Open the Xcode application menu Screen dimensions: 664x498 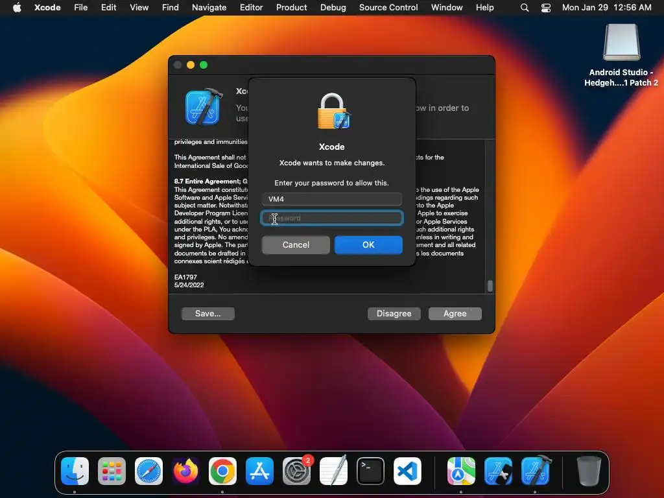47,7
